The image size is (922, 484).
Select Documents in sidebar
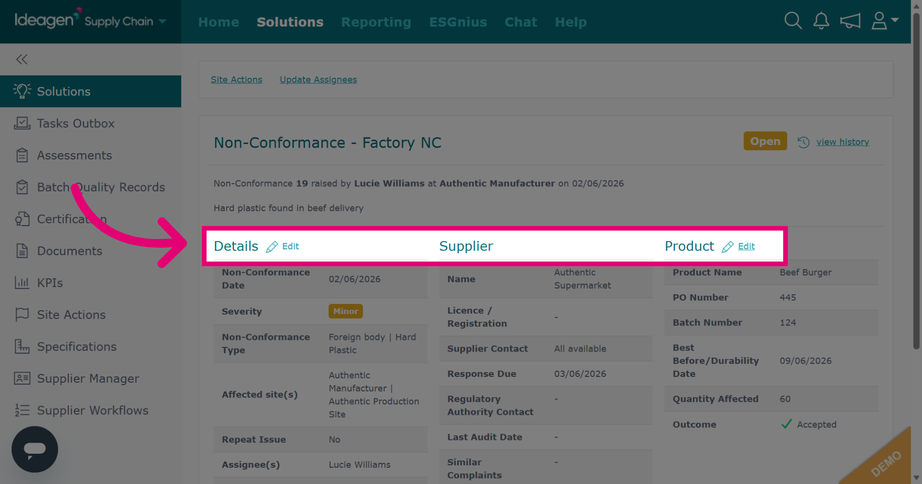(x=70, y=251)
